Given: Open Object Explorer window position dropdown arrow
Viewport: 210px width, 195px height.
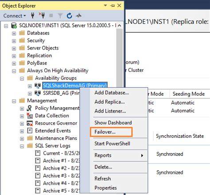Looking at the screenshot, I should 105,5.
